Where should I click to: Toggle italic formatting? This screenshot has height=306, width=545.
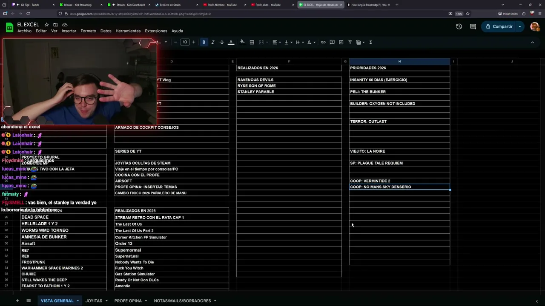tap(213, 42)
